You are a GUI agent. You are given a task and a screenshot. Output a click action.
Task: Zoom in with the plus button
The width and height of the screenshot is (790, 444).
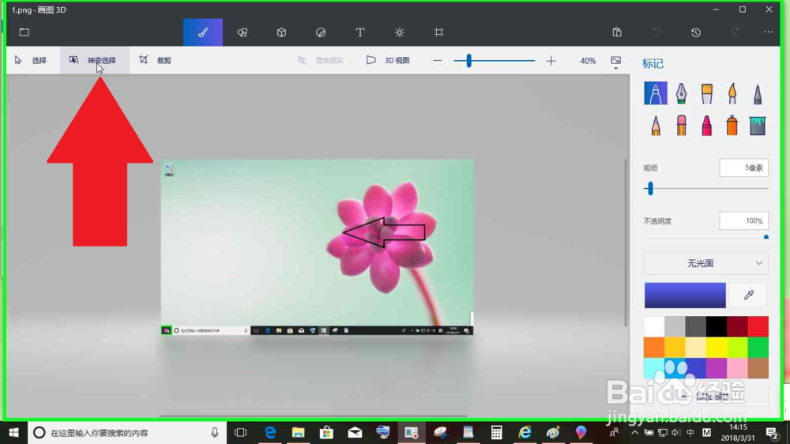[551, 61]
